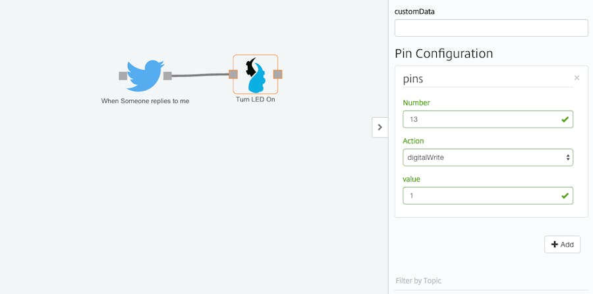
Task: Click the "When Someone replies to me" label
Action: click(145, 101)
